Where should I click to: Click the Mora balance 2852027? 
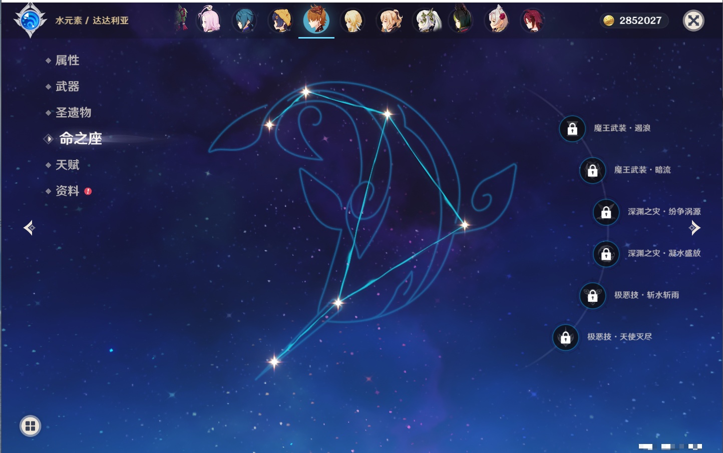pyautogui.click(x=634, y=21)
